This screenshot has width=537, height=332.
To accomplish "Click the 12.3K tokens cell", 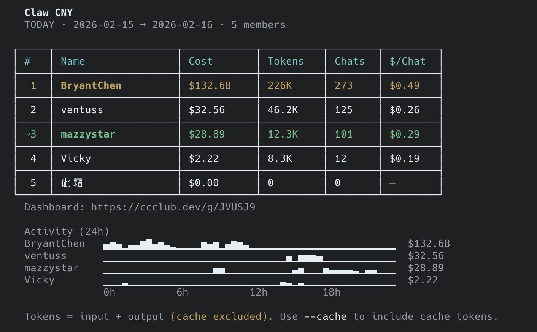I will click(283, 134).
